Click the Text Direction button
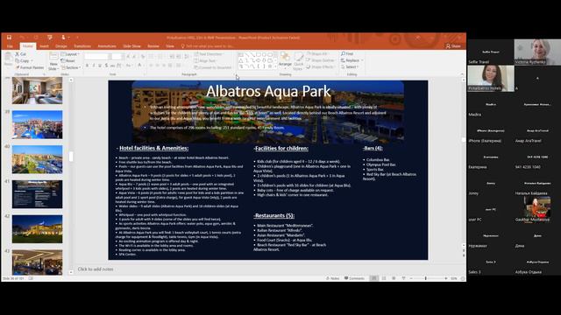The height and width of the screenshot is (315, 561). pos(209,54)
